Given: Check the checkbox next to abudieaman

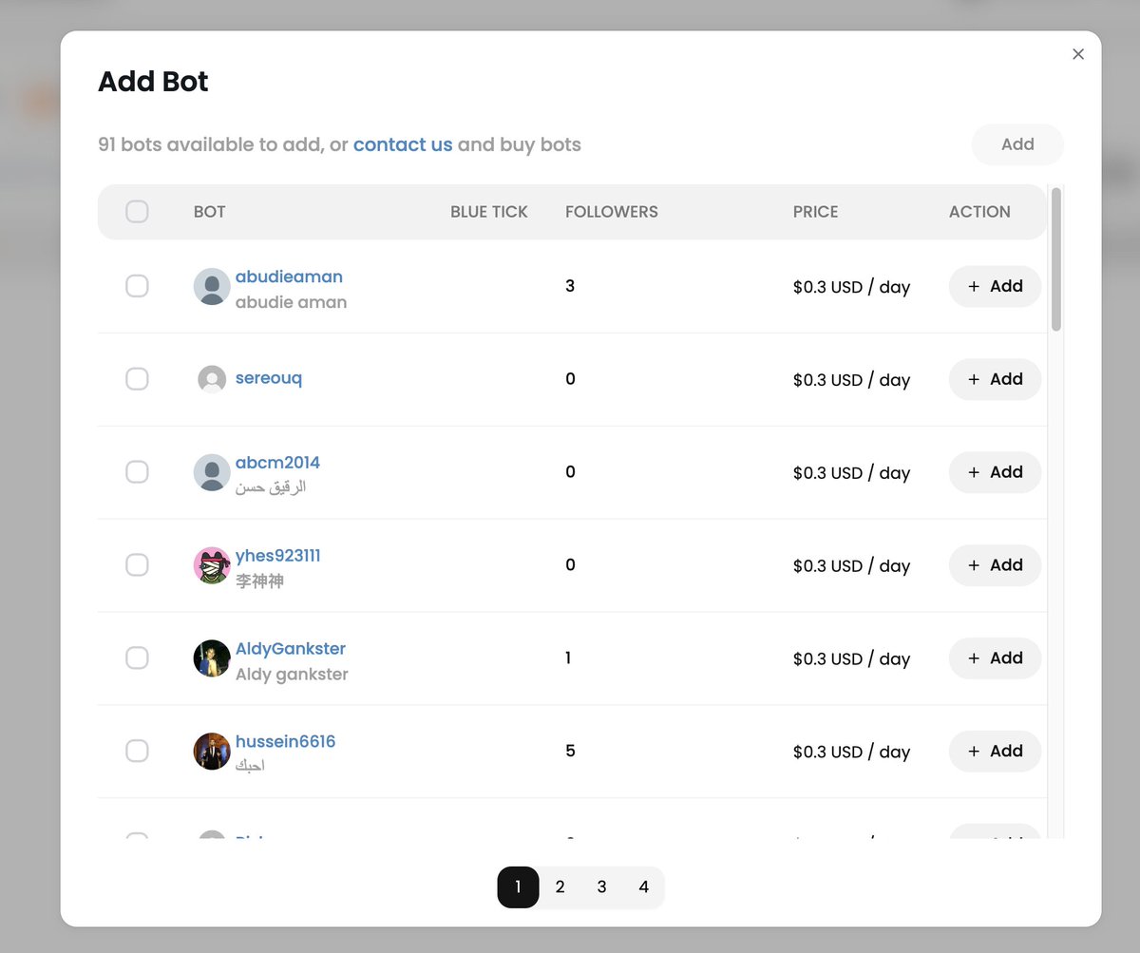Looking at the screenshot, I should click(137, 286).
